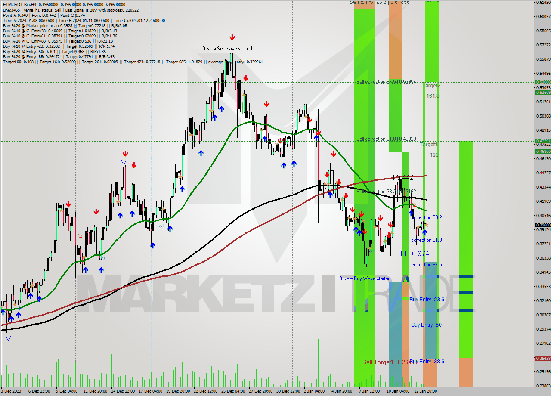Image resolution: width=551 pixels, height=396 pixels.
Task: Select the 'Buy Entry -88.6' label
Action: pos(427,362)
